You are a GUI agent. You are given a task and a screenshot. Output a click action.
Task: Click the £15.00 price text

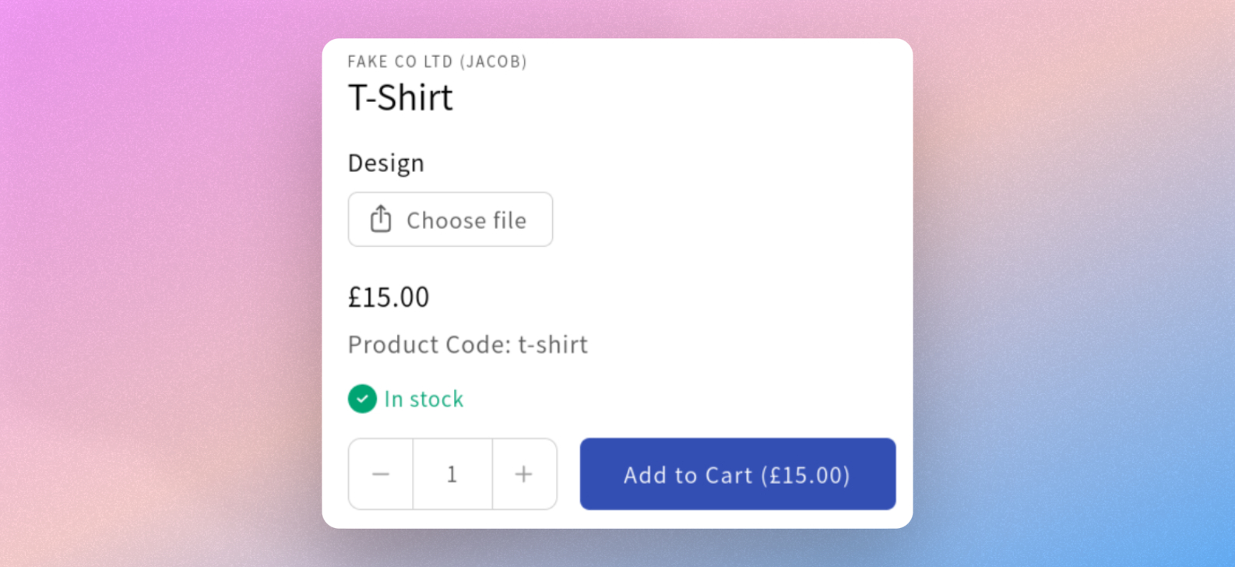389,297
